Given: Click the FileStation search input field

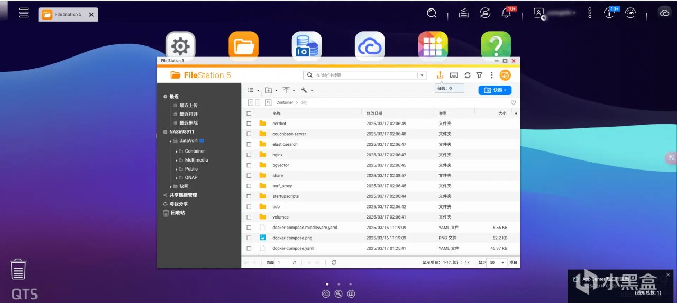Looking at the screenshot, I should [365, 75].
